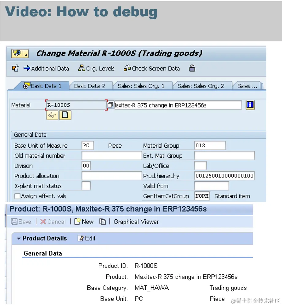The image size is (282, 306).
Task: Click the material description text field
Action: (x=178, y=105)
